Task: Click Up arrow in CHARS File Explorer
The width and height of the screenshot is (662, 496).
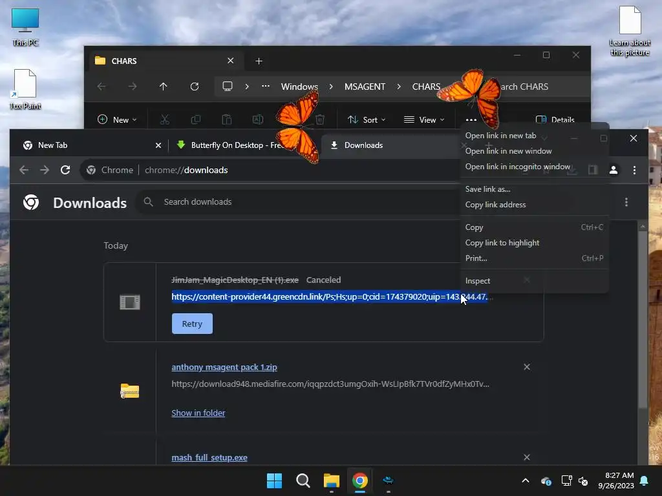Action: (164, 87)
